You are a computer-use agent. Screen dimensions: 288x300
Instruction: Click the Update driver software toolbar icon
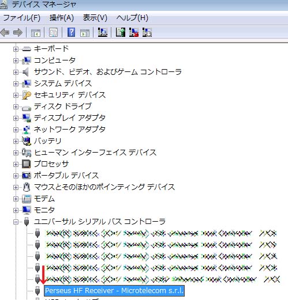pyautogui.click(x=121, y=32)
